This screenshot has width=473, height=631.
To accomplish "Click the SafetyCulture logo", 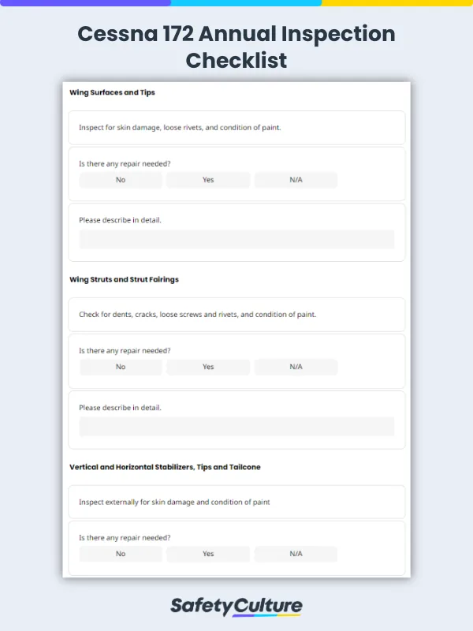I will click(x=236, y=606).
